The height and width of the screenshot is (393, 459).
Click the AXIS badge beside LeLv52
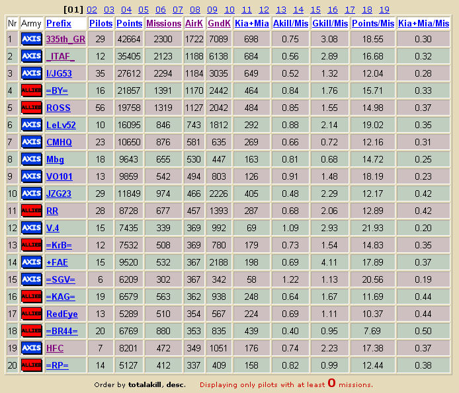[x=32, y=125]
